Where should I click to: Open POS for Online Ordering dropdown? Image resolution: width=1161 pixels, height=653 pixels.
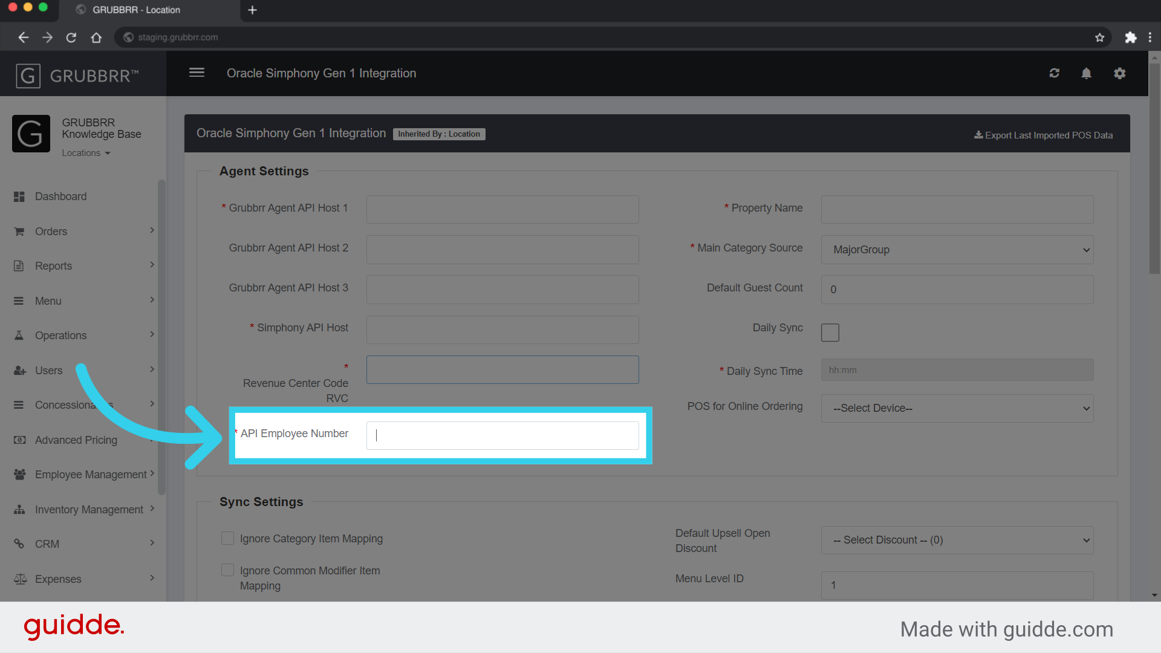957,409
